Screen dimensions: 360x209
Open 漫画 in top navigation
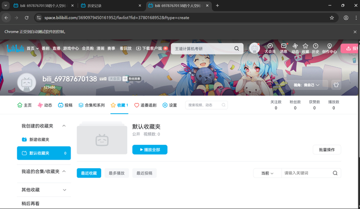(100, 49)
